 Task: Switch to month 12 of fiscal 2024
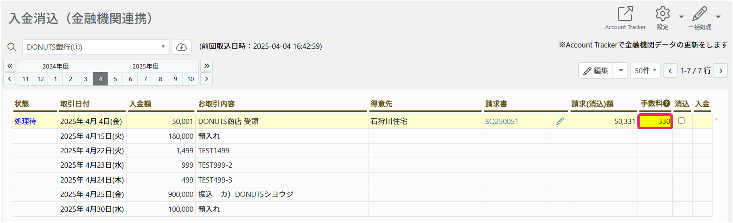click(x=41, y=79)
